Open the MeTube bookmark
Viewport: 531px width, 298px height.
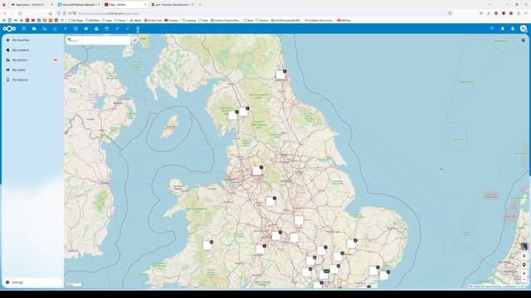point(343,20)
